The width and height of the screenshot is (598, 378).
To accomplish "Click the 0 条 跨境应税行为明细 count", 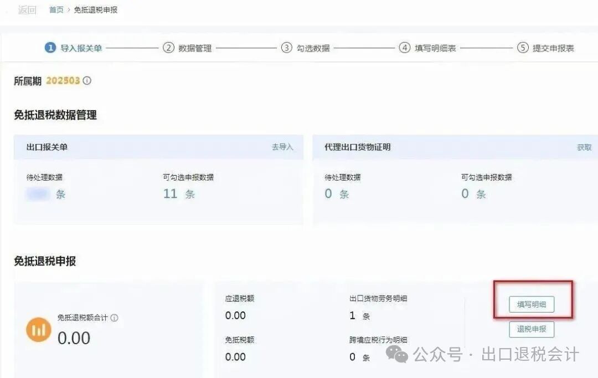I will point(353,357).
